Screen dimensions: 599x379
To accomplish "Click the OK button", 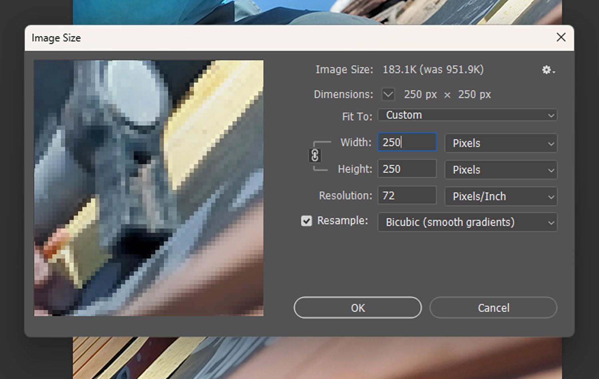I will coord(357,308).
